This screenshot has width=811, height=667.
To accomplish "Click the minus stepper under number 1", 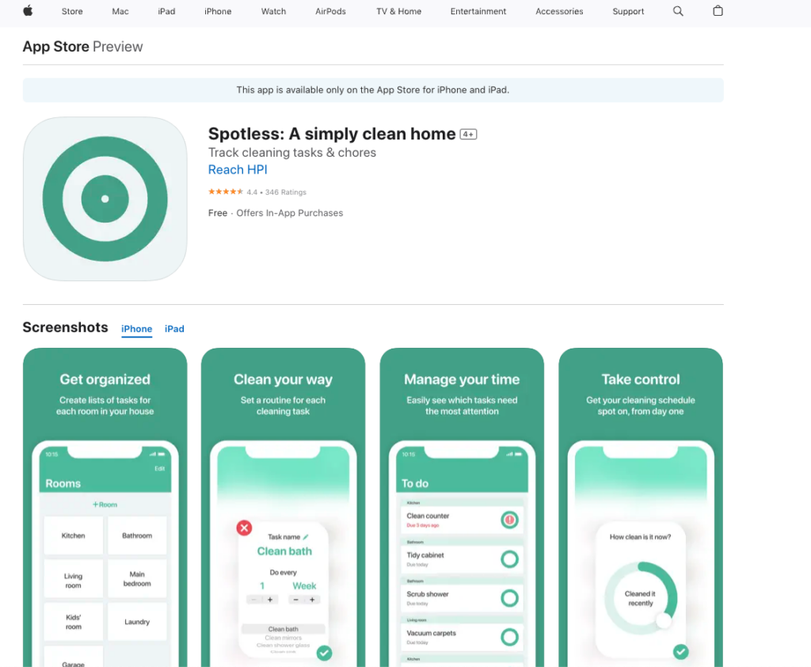I will click(x=254, y=600).
